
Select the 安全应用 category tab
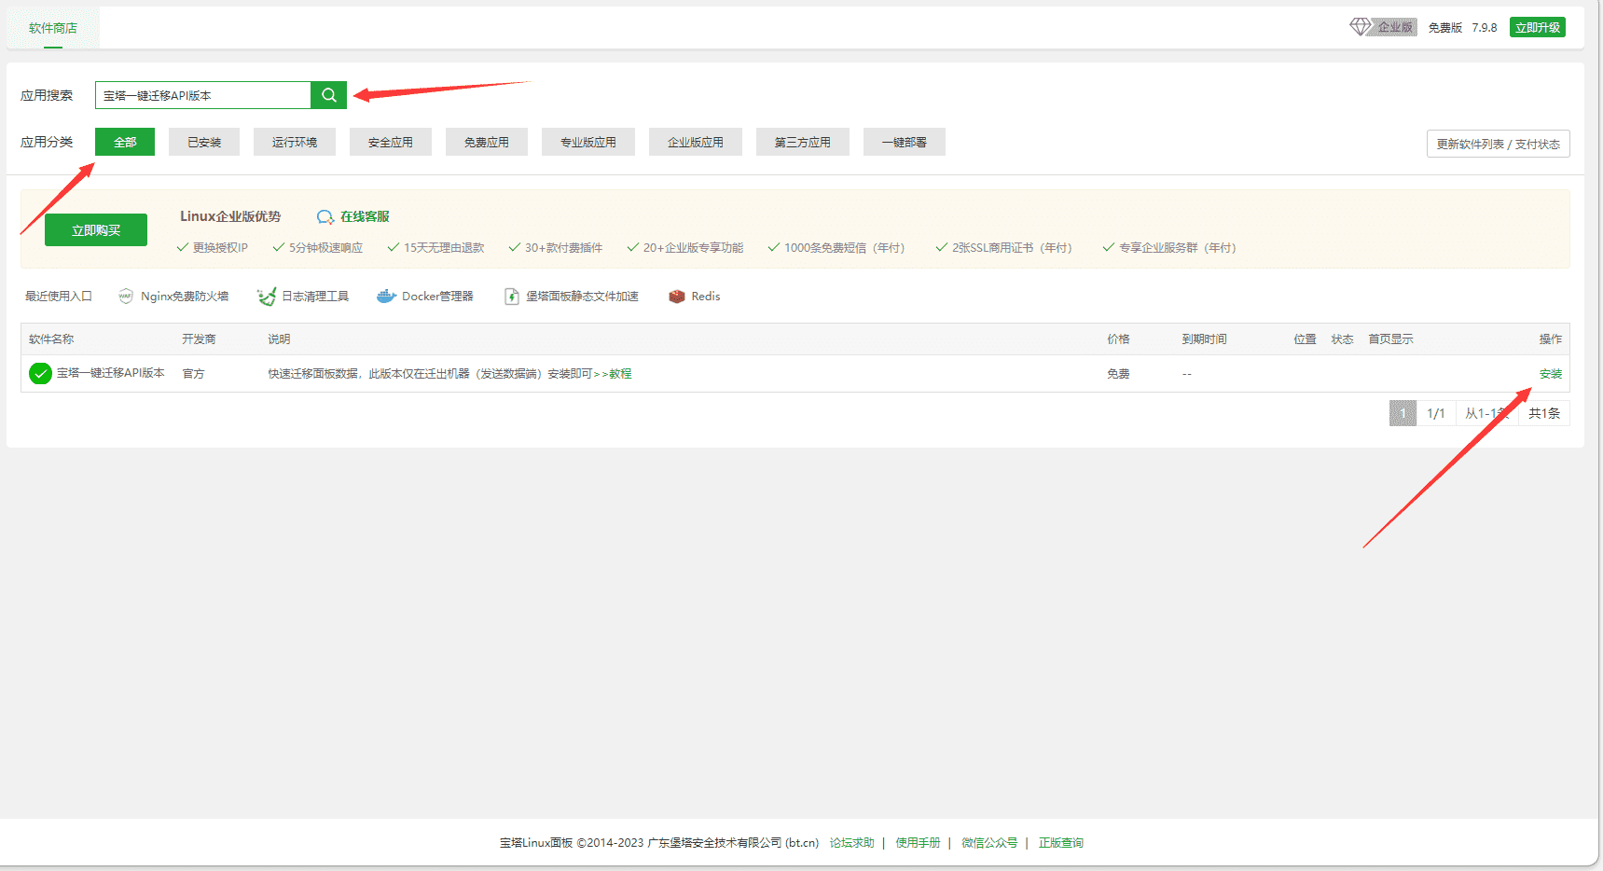pos(391,142)
